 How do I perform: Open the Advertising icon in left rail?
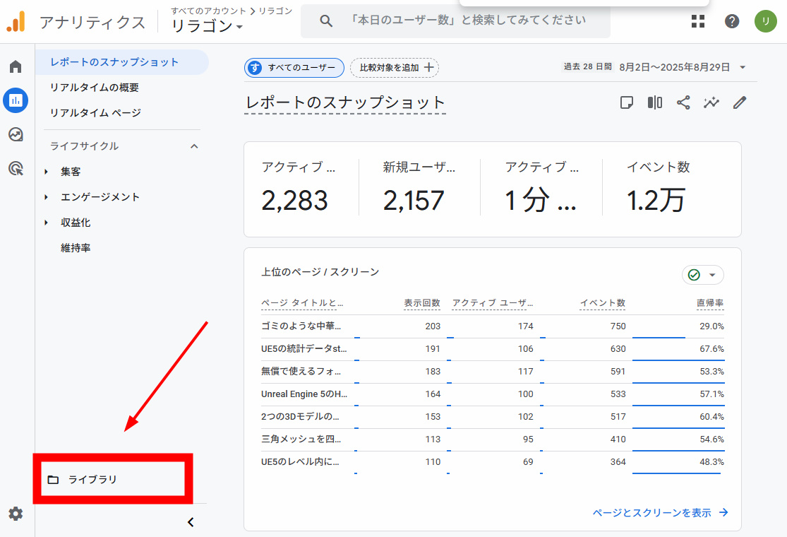click(16, 168)
